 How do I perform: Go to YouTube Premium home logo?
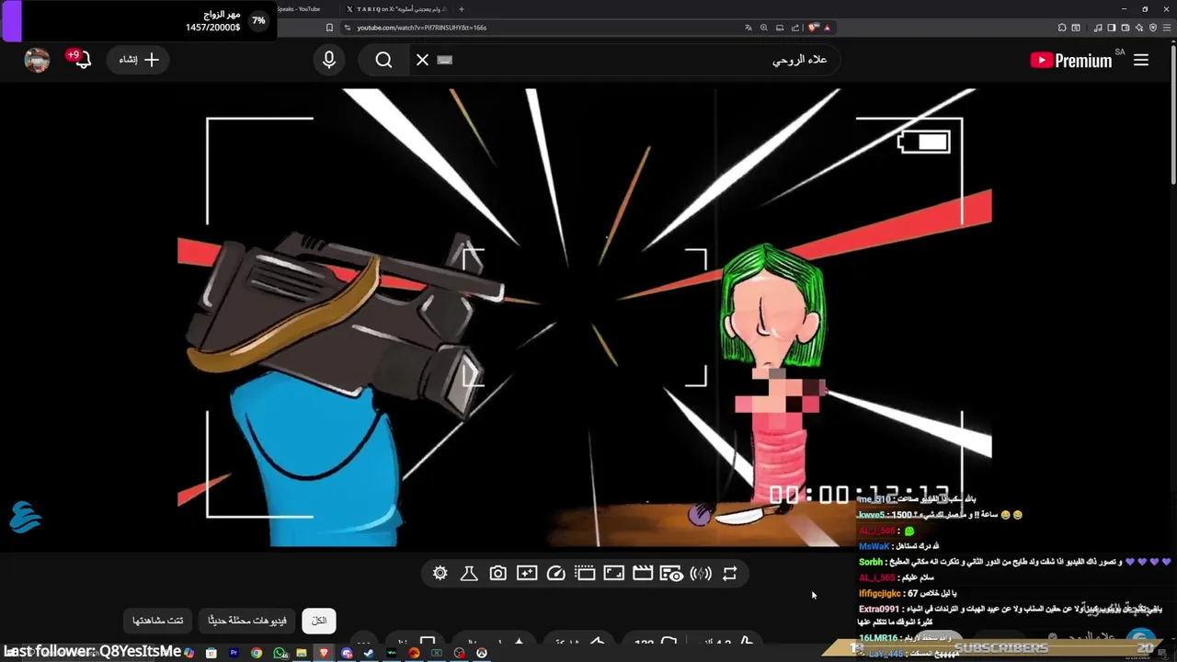tap(1071, 60)
